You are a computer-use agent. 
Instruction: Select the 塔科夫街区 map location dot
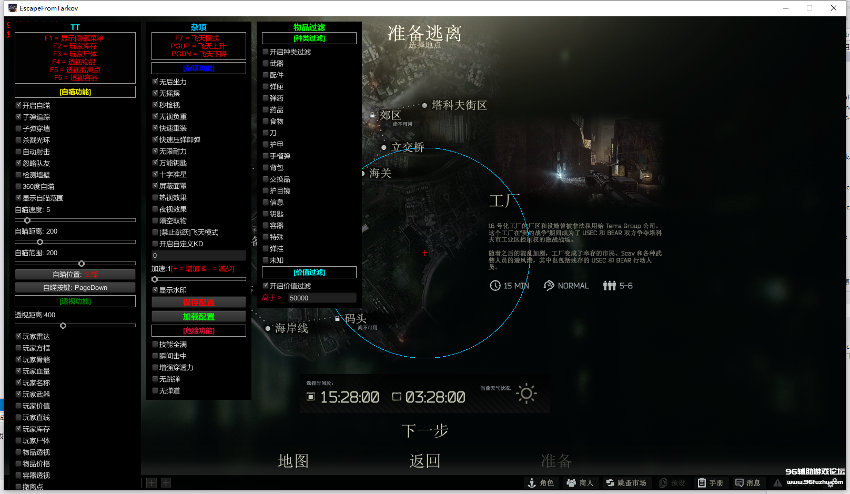[424, 105]
